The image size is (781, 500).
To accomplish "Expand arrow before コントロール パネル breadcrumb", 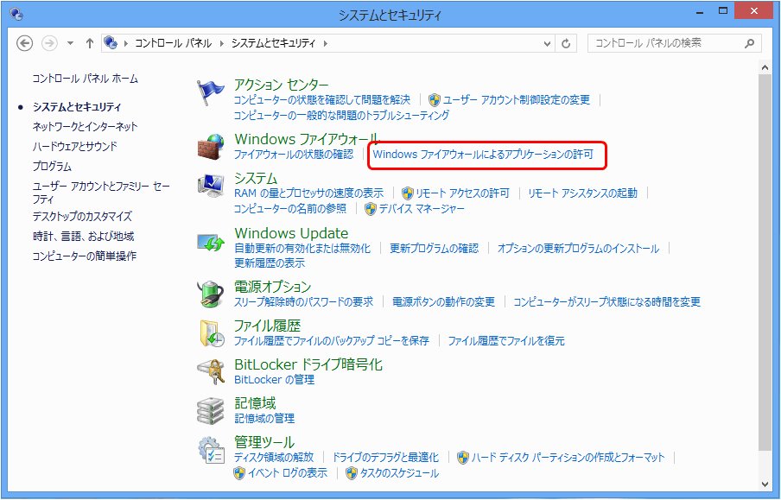I will pos(125,43).
